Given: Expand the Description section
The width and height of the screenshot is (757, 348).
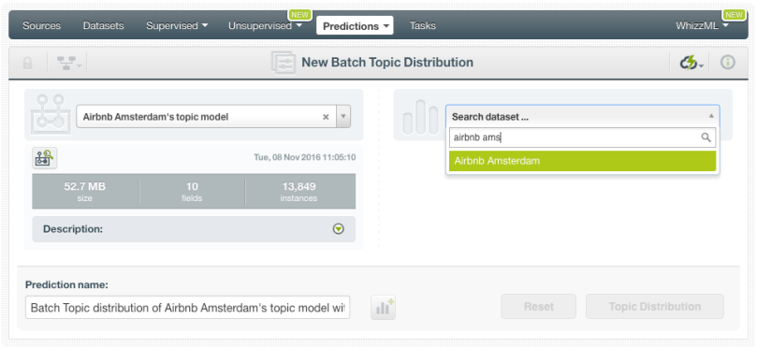Looking at the screenshot, I should pyautogui.click(x=339, y=229).
